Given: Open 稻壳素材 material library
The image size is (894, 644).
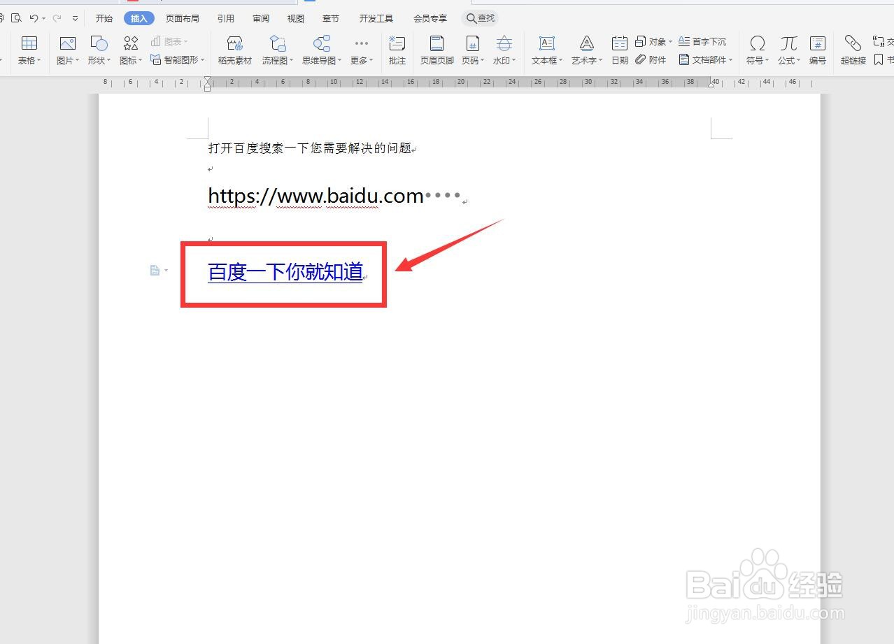Looking at the screenshot, I should [234, 50].
